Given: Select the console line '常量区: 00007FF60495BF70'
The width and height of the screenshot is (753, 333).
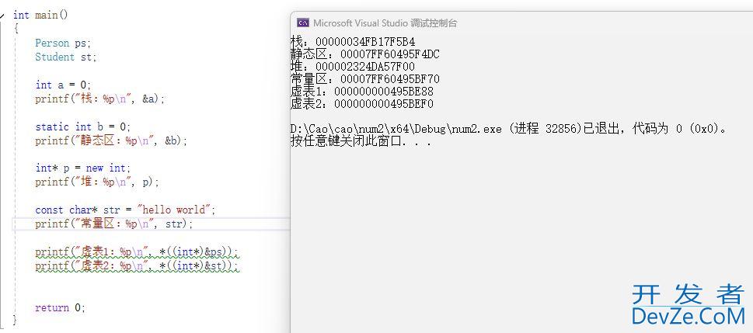Looking at the screenshot, I should pyautogui.click(x=365, y=78).
